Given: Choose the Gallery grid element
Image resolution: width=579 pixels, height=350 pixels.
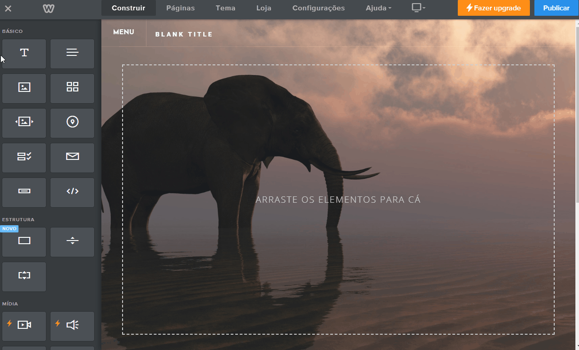Looking at the screenshot, I should (73, 88).
